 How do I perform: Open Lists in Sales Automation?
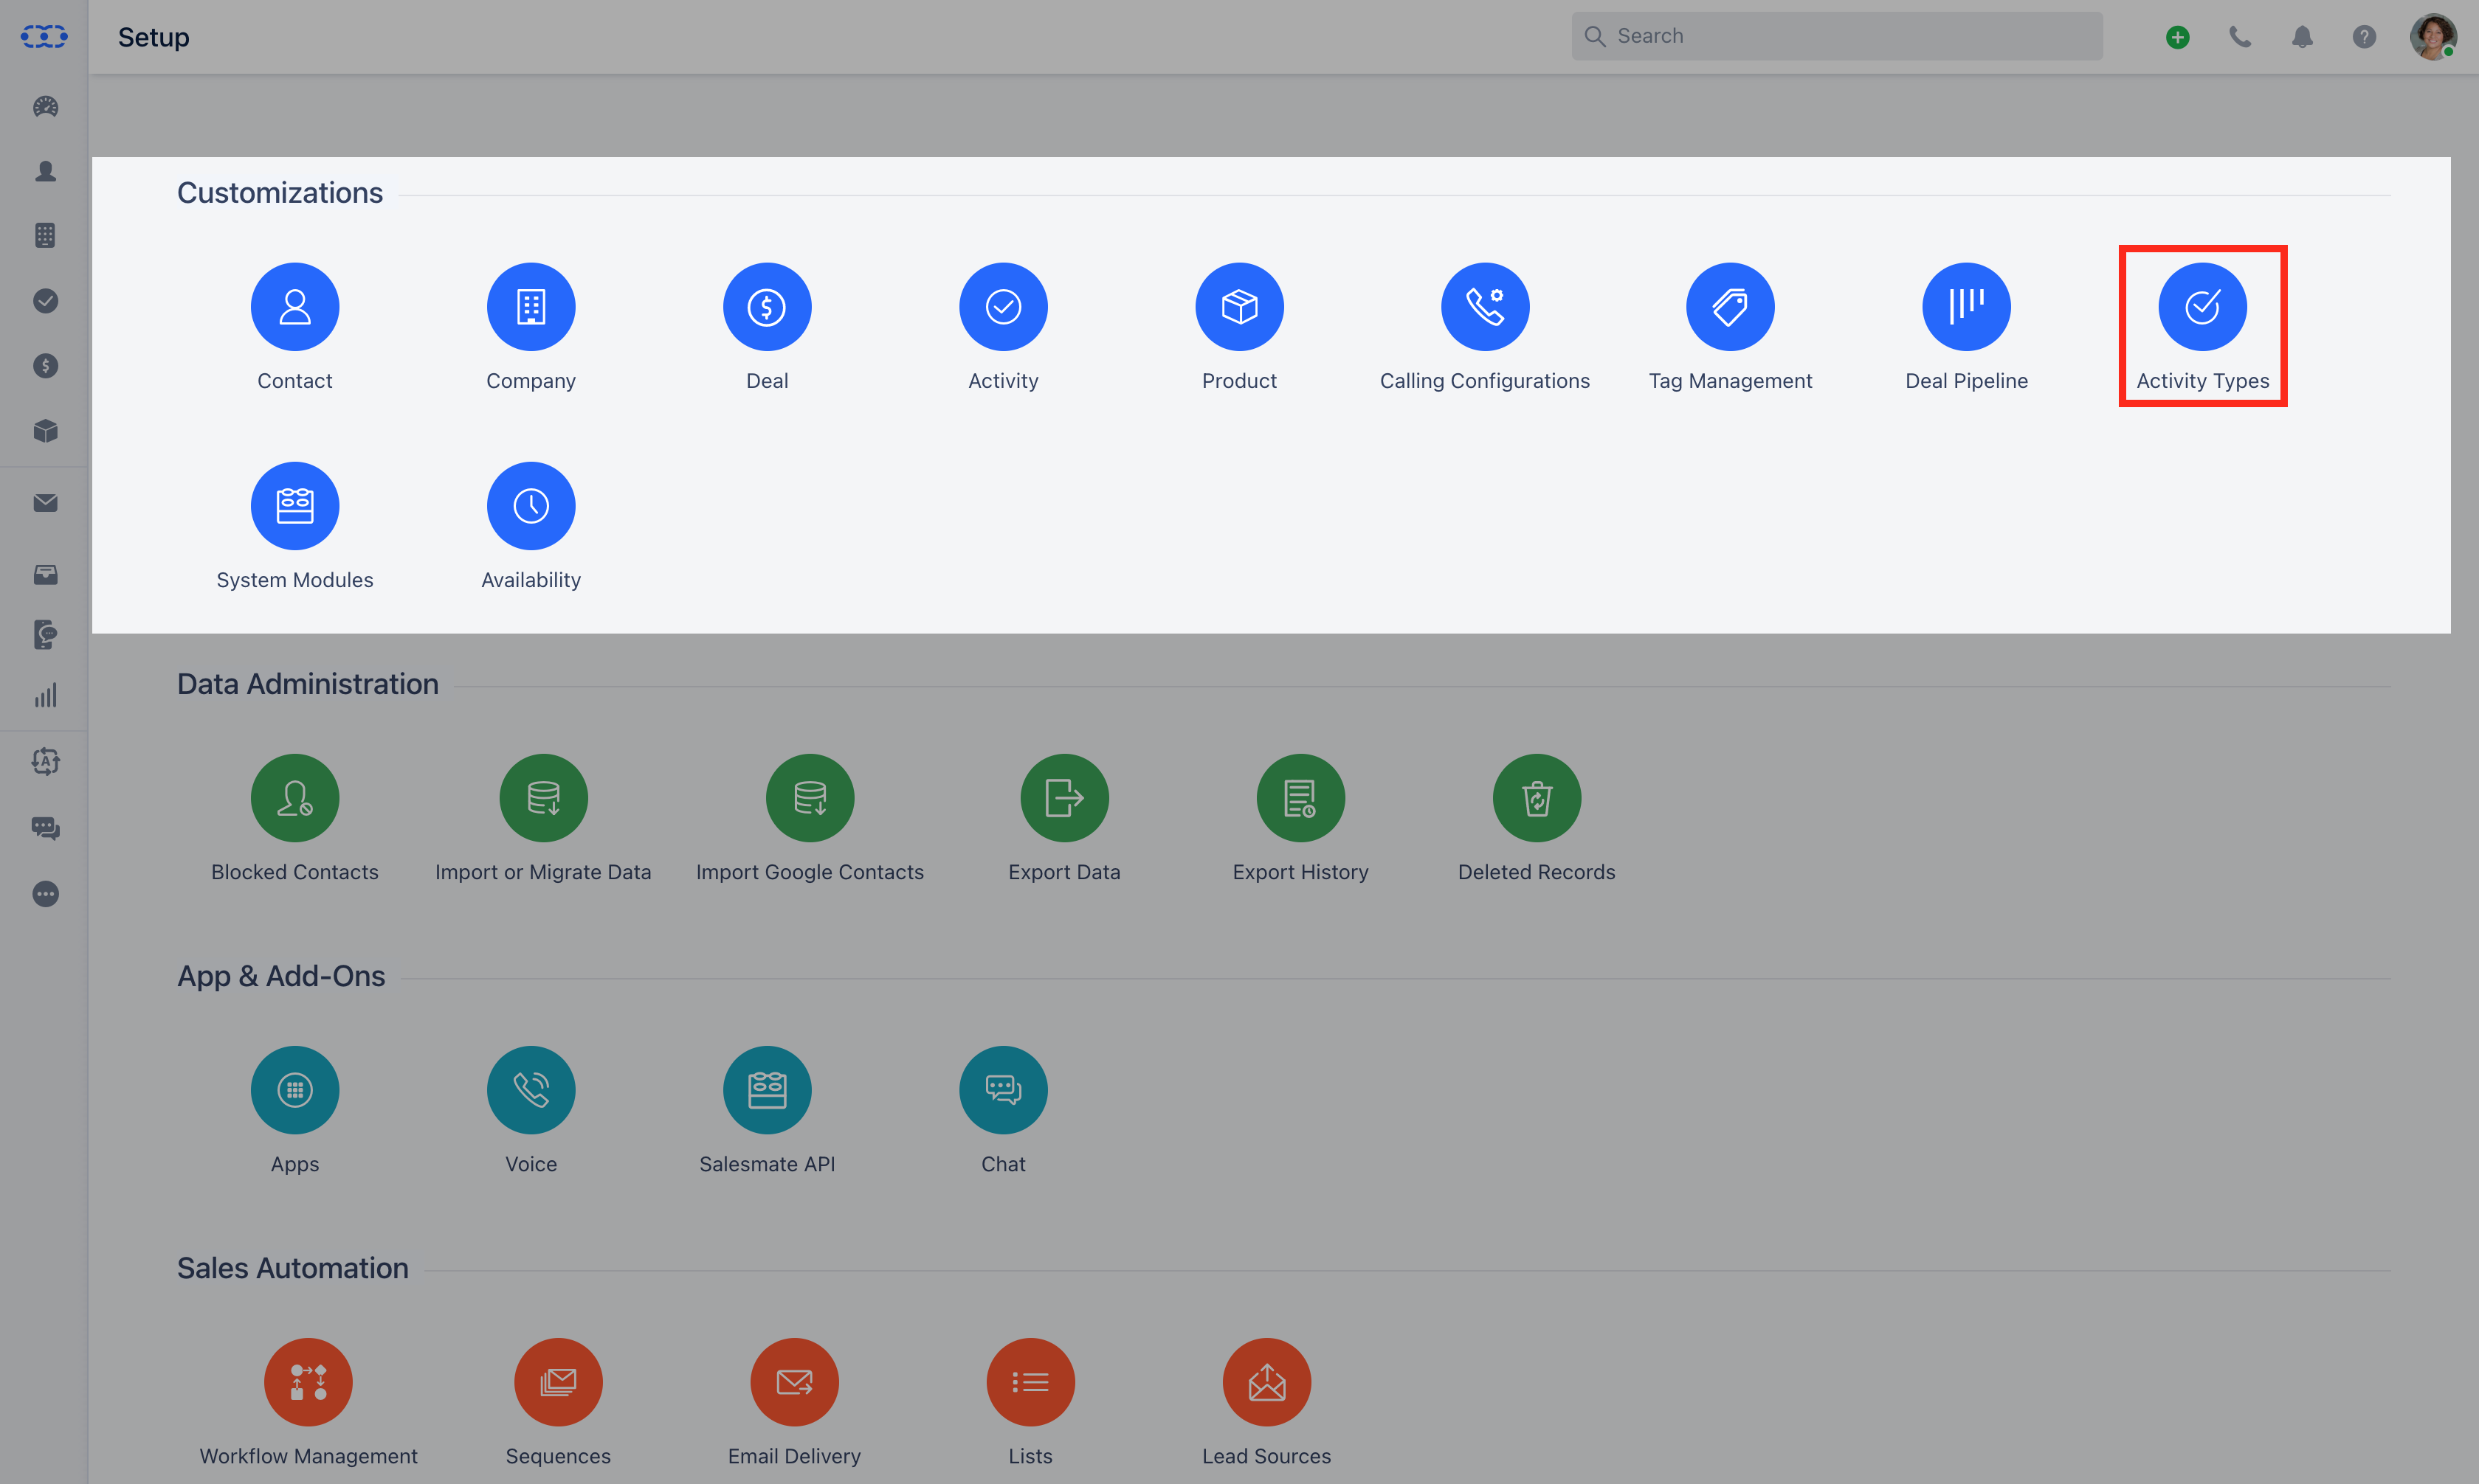[x=1030, y=1382]
